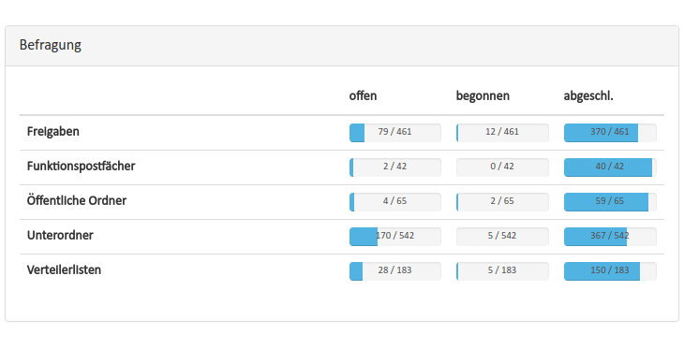Select Verteilerlisten begonnen bar 5 / 183
The height and width of the screenshot is (349, 684).
coord(502,271)
